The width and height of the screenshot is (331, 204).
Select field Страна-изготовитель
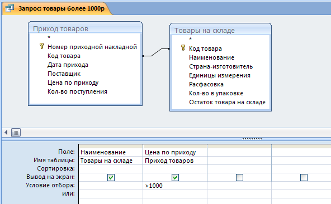pos(221,66)
